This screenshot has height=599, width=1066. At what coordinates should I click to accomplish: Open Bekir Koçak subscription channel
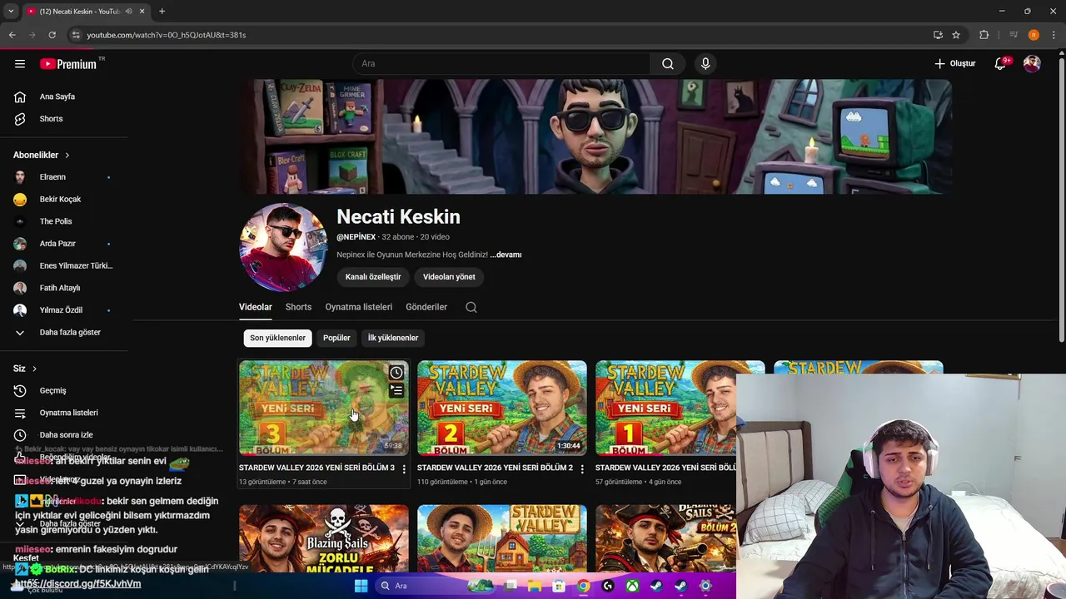click(60, 200)
